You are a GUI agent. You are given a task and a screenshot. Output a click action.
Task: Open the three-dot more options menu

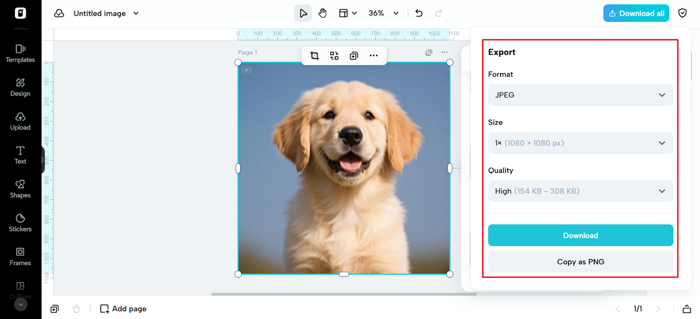click(x=373, y=55)
